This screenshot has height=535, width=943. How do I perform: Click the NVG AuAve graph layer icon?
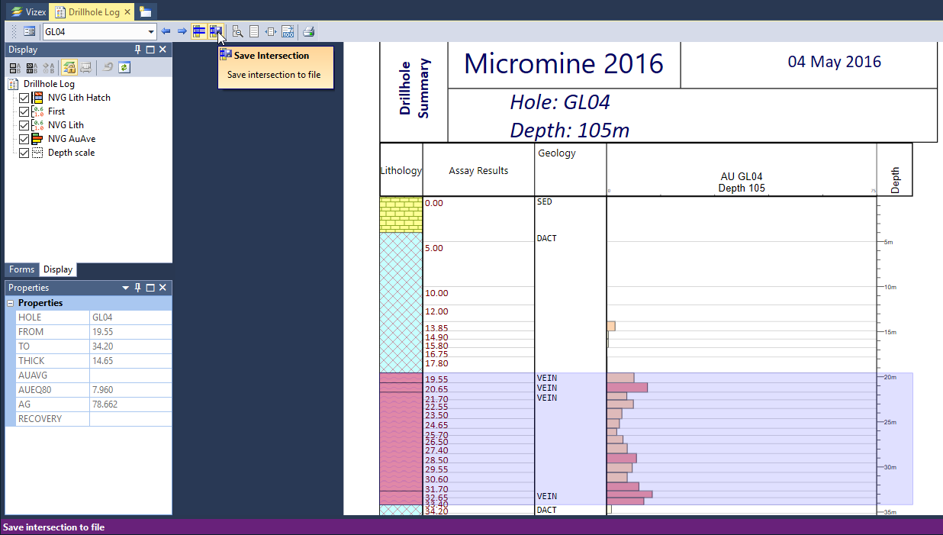click(38, 139)
